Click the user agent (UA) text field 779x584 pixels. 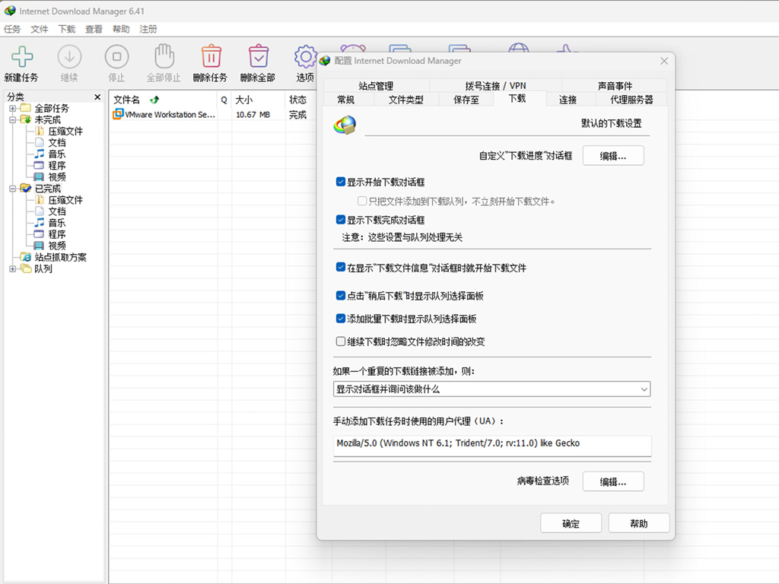pyautogui.click(x=492, y=443)
